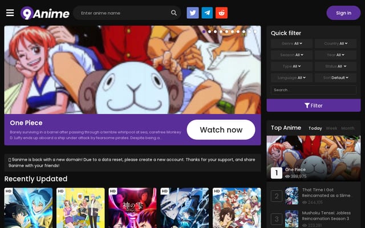Click the purple Filter button
Image resolution: width=365 pixels, height=228 pixels.
[313, 105]
